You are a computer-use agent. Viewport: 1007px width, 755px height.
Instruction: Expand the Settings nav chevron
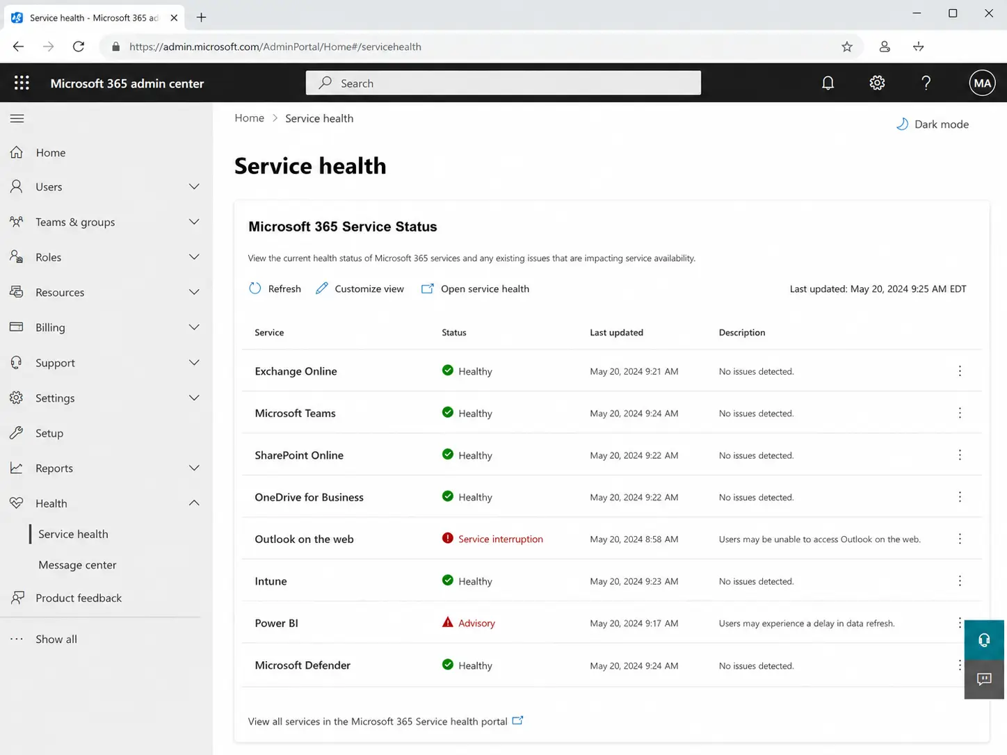194,398
